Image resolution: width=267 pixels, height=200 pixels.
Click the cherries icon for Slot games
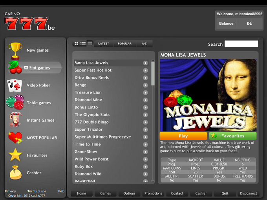point(15,67)
